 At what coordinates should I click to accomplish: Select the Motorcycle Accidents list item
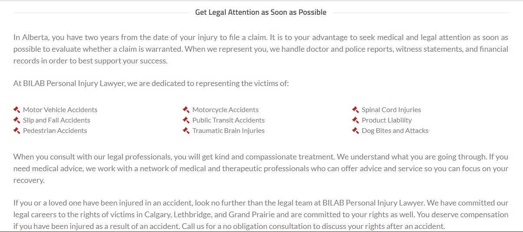point(225,110)
